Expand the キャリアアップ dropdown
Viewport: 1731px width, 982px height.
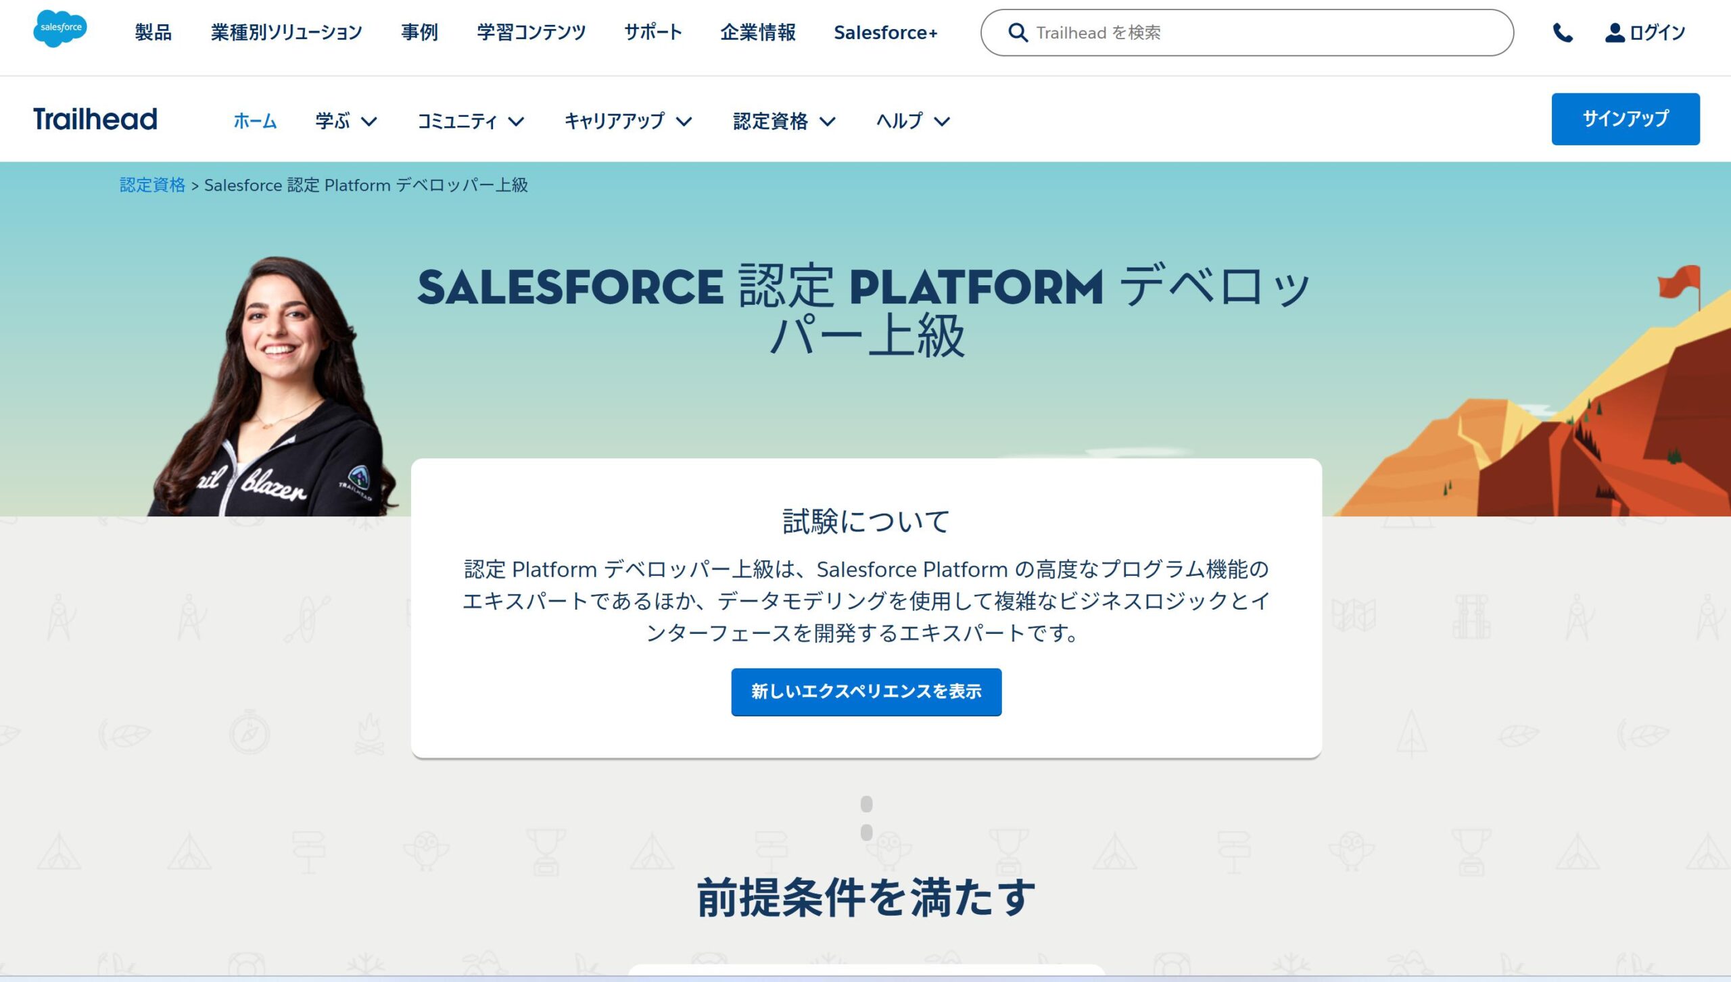point(628,121)
